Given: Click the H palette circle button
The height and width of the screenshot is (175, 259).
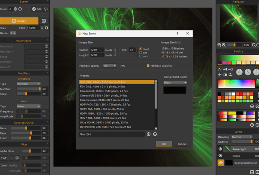Looking at the screenshot, I should point(239,72).
